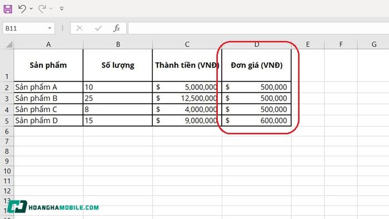This screenshot has height=219, width=389.
Task: Expand the Name Box dropdown arrow
Action: pos(49,28)
